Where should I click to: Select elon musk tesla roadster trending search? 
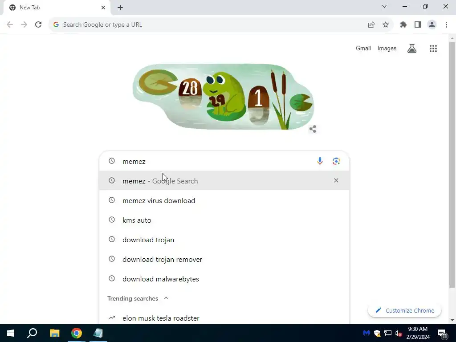[224, 318]
